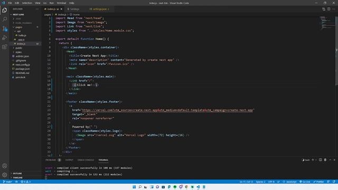Maximize the terminal panel with chevron

[x=330, y=160]
